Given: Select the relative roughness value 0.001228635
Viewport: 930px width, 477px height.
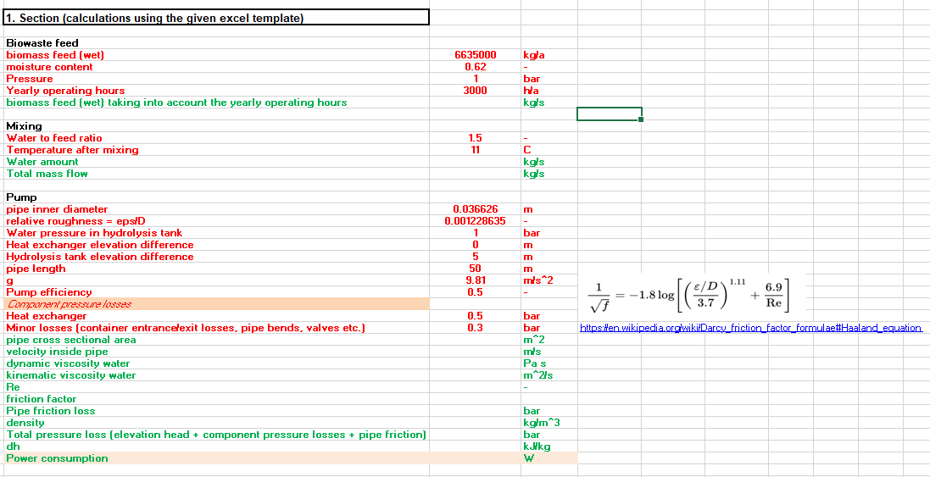Looking at the screenshot, I should tap(475, 221).
